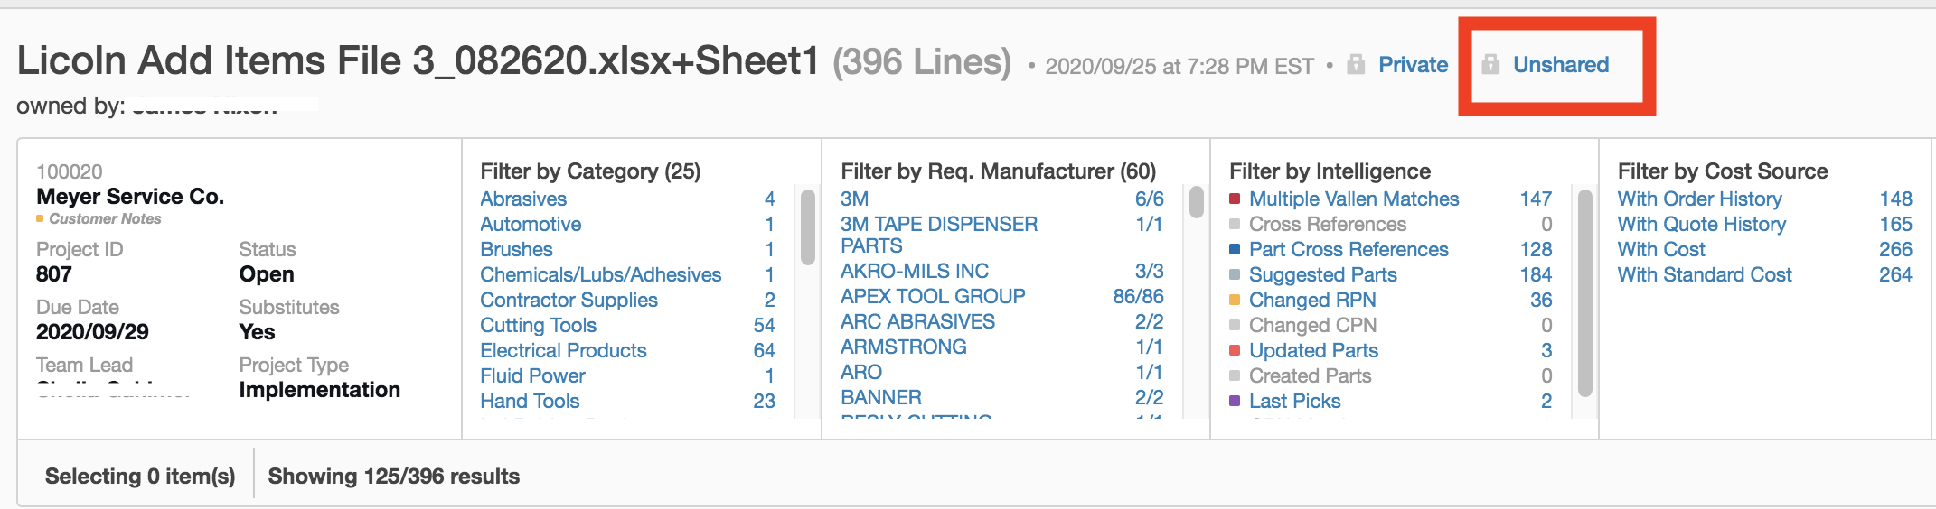
Task: Click red square beside Updated Parts
Action: [x=1235, y=350]
